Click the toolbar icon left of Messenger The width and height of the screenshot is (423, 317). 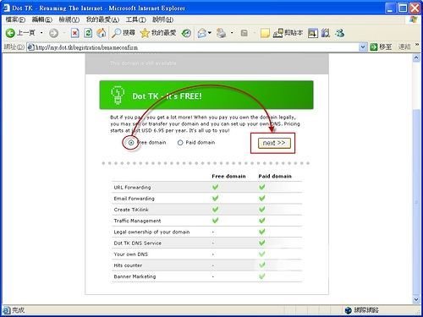[x=326, y=33]
